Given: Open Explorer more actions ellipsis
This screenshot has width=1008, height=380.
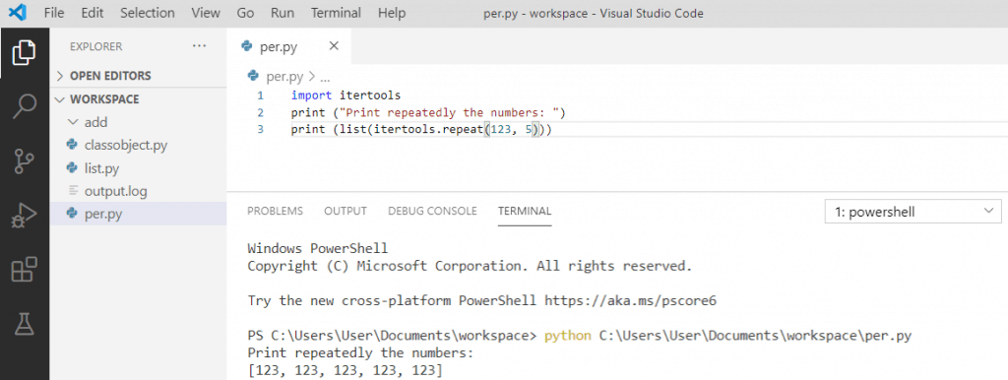Looking at the screenshot, I should tap(199, 46).
